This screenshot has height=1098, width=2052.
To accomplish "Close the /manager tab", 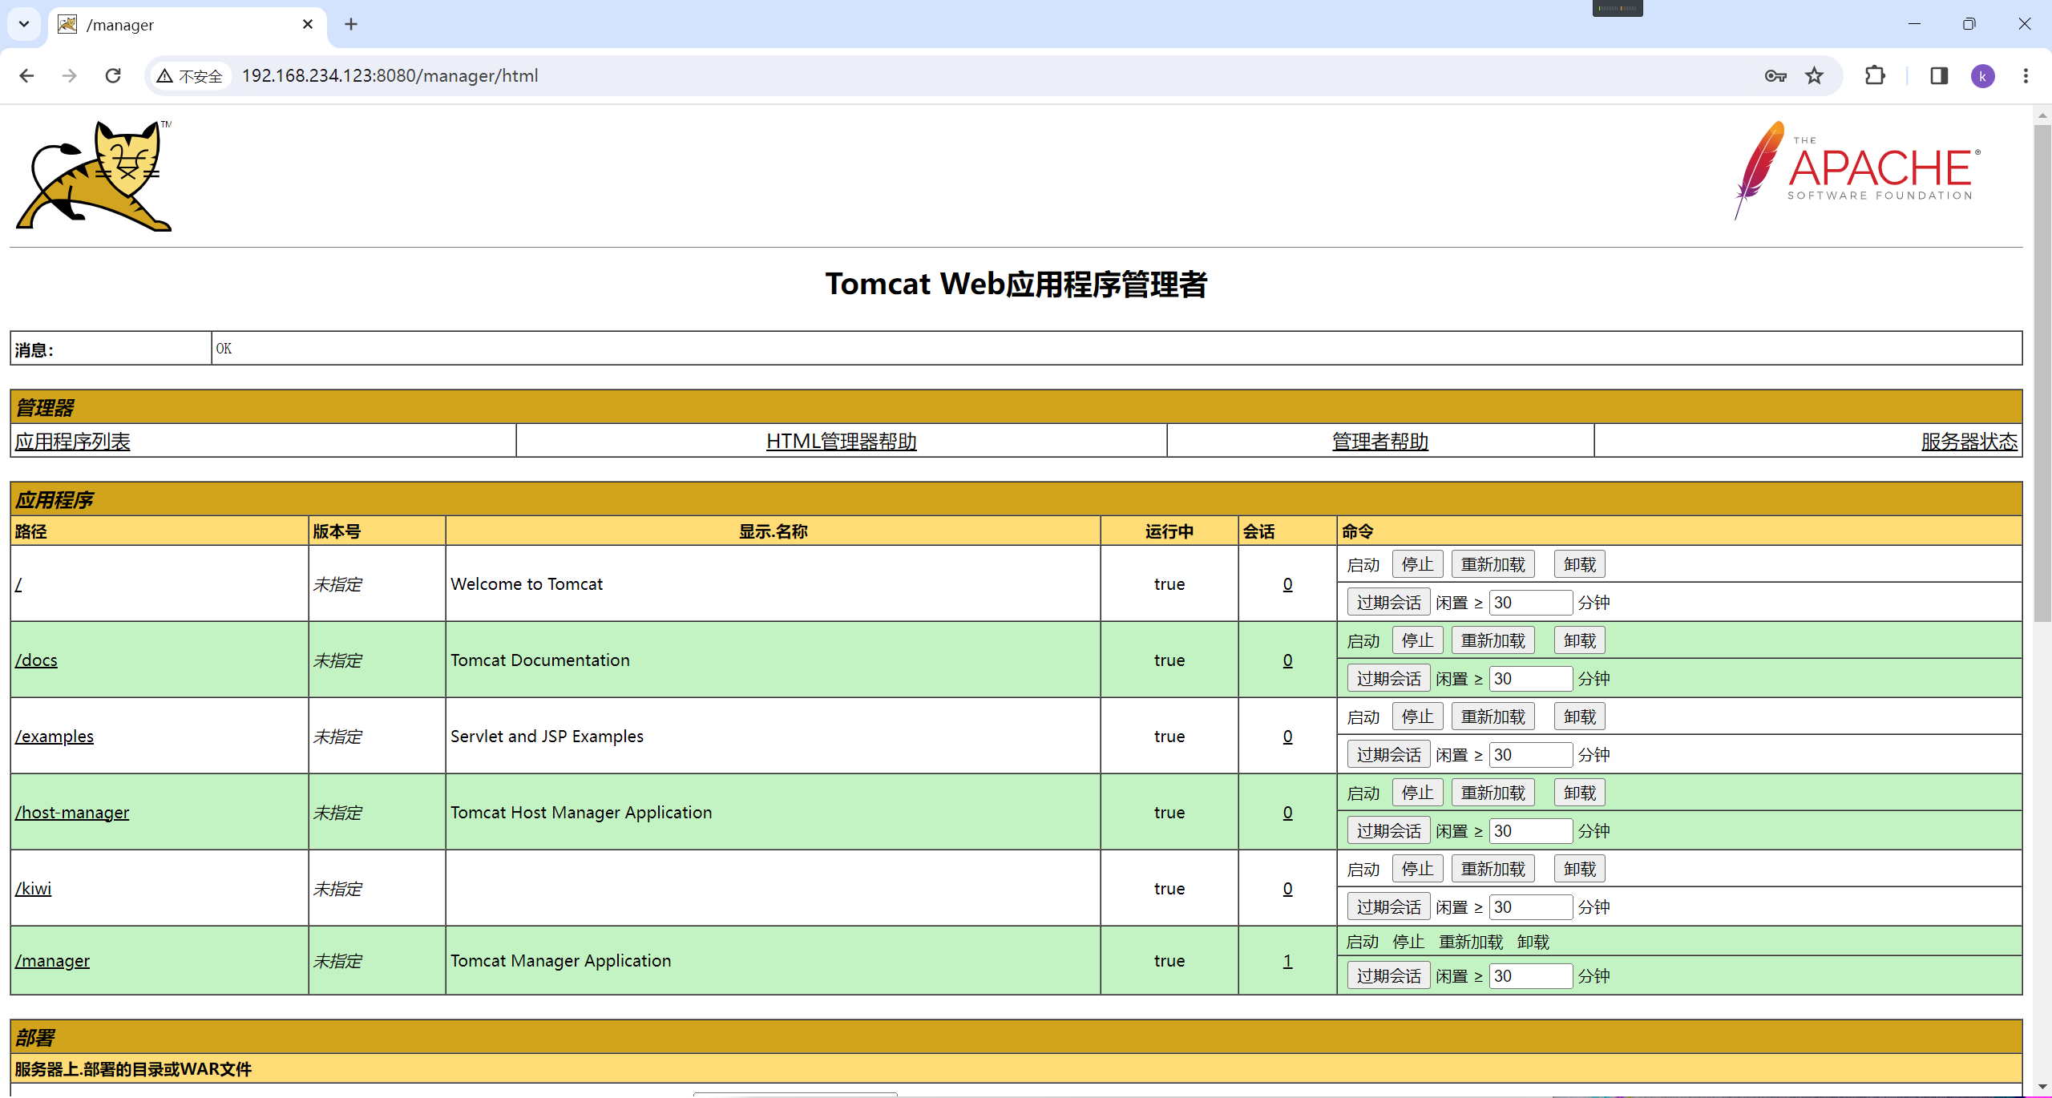I will click(308, 24).
